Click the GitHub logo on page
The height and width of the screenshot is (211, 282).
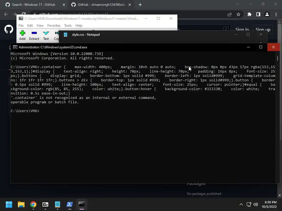(x=9, y=29)
